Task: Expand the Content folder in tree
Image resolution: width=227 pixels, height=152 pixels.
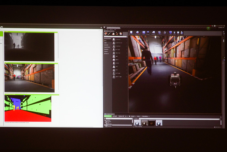Action: [105, 120]
